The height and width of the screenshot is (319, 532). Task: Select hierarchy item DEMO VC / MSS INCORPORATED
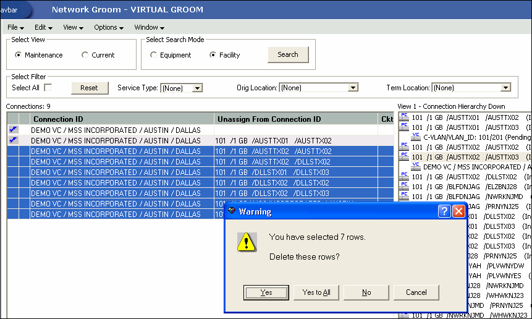pos(477,167)
